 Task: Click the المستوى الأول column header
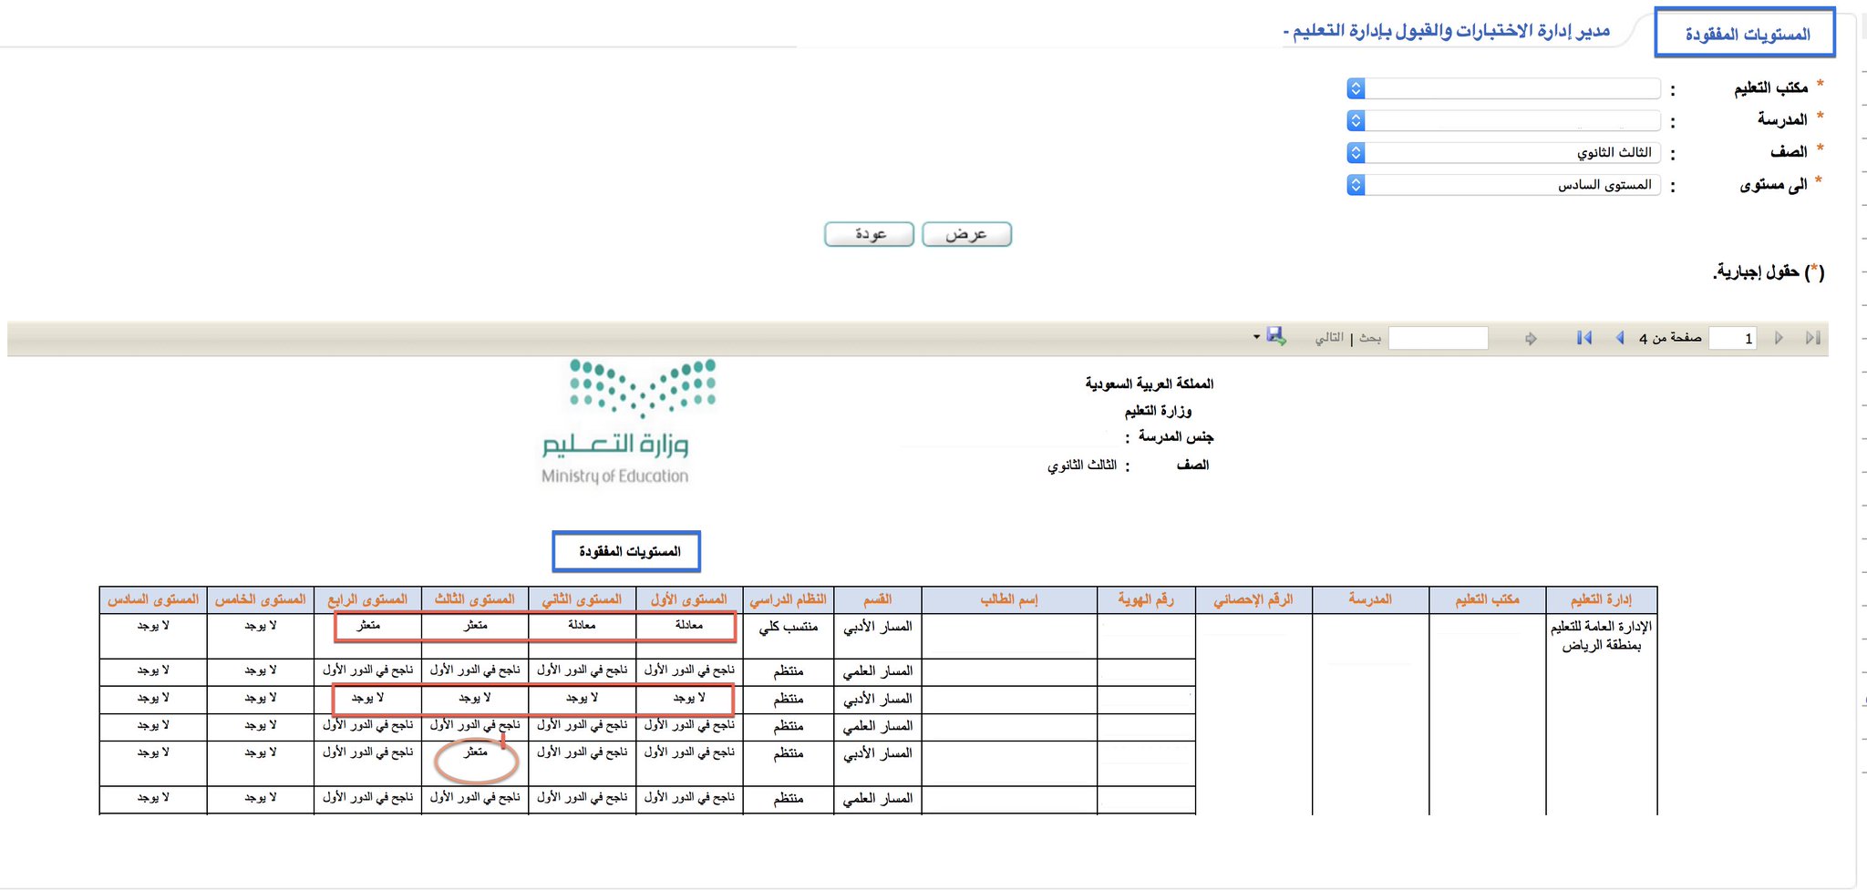point(689,600)
